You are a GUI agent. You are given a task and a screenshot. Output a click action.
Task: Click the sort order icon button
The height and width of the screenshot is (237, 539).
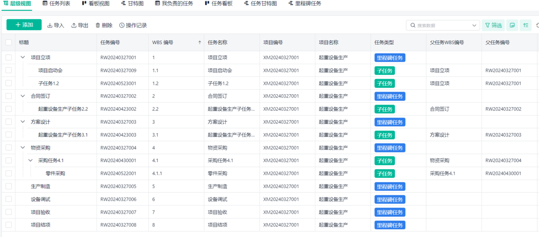[x=526, y=26]
